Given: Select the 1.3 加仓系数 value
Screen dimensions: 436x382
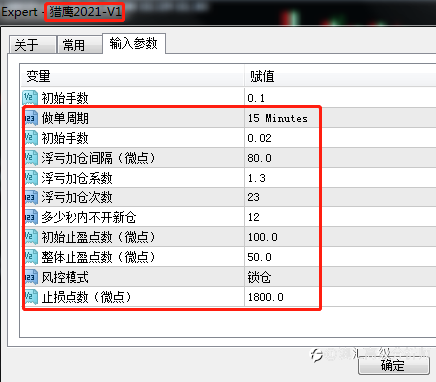Looking at the screenshot, I should click(x=256, y=178).
